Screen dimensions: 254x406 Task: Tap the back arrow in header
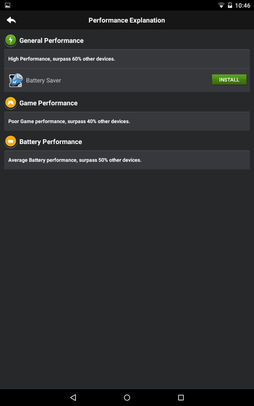[x=11, y=20]
